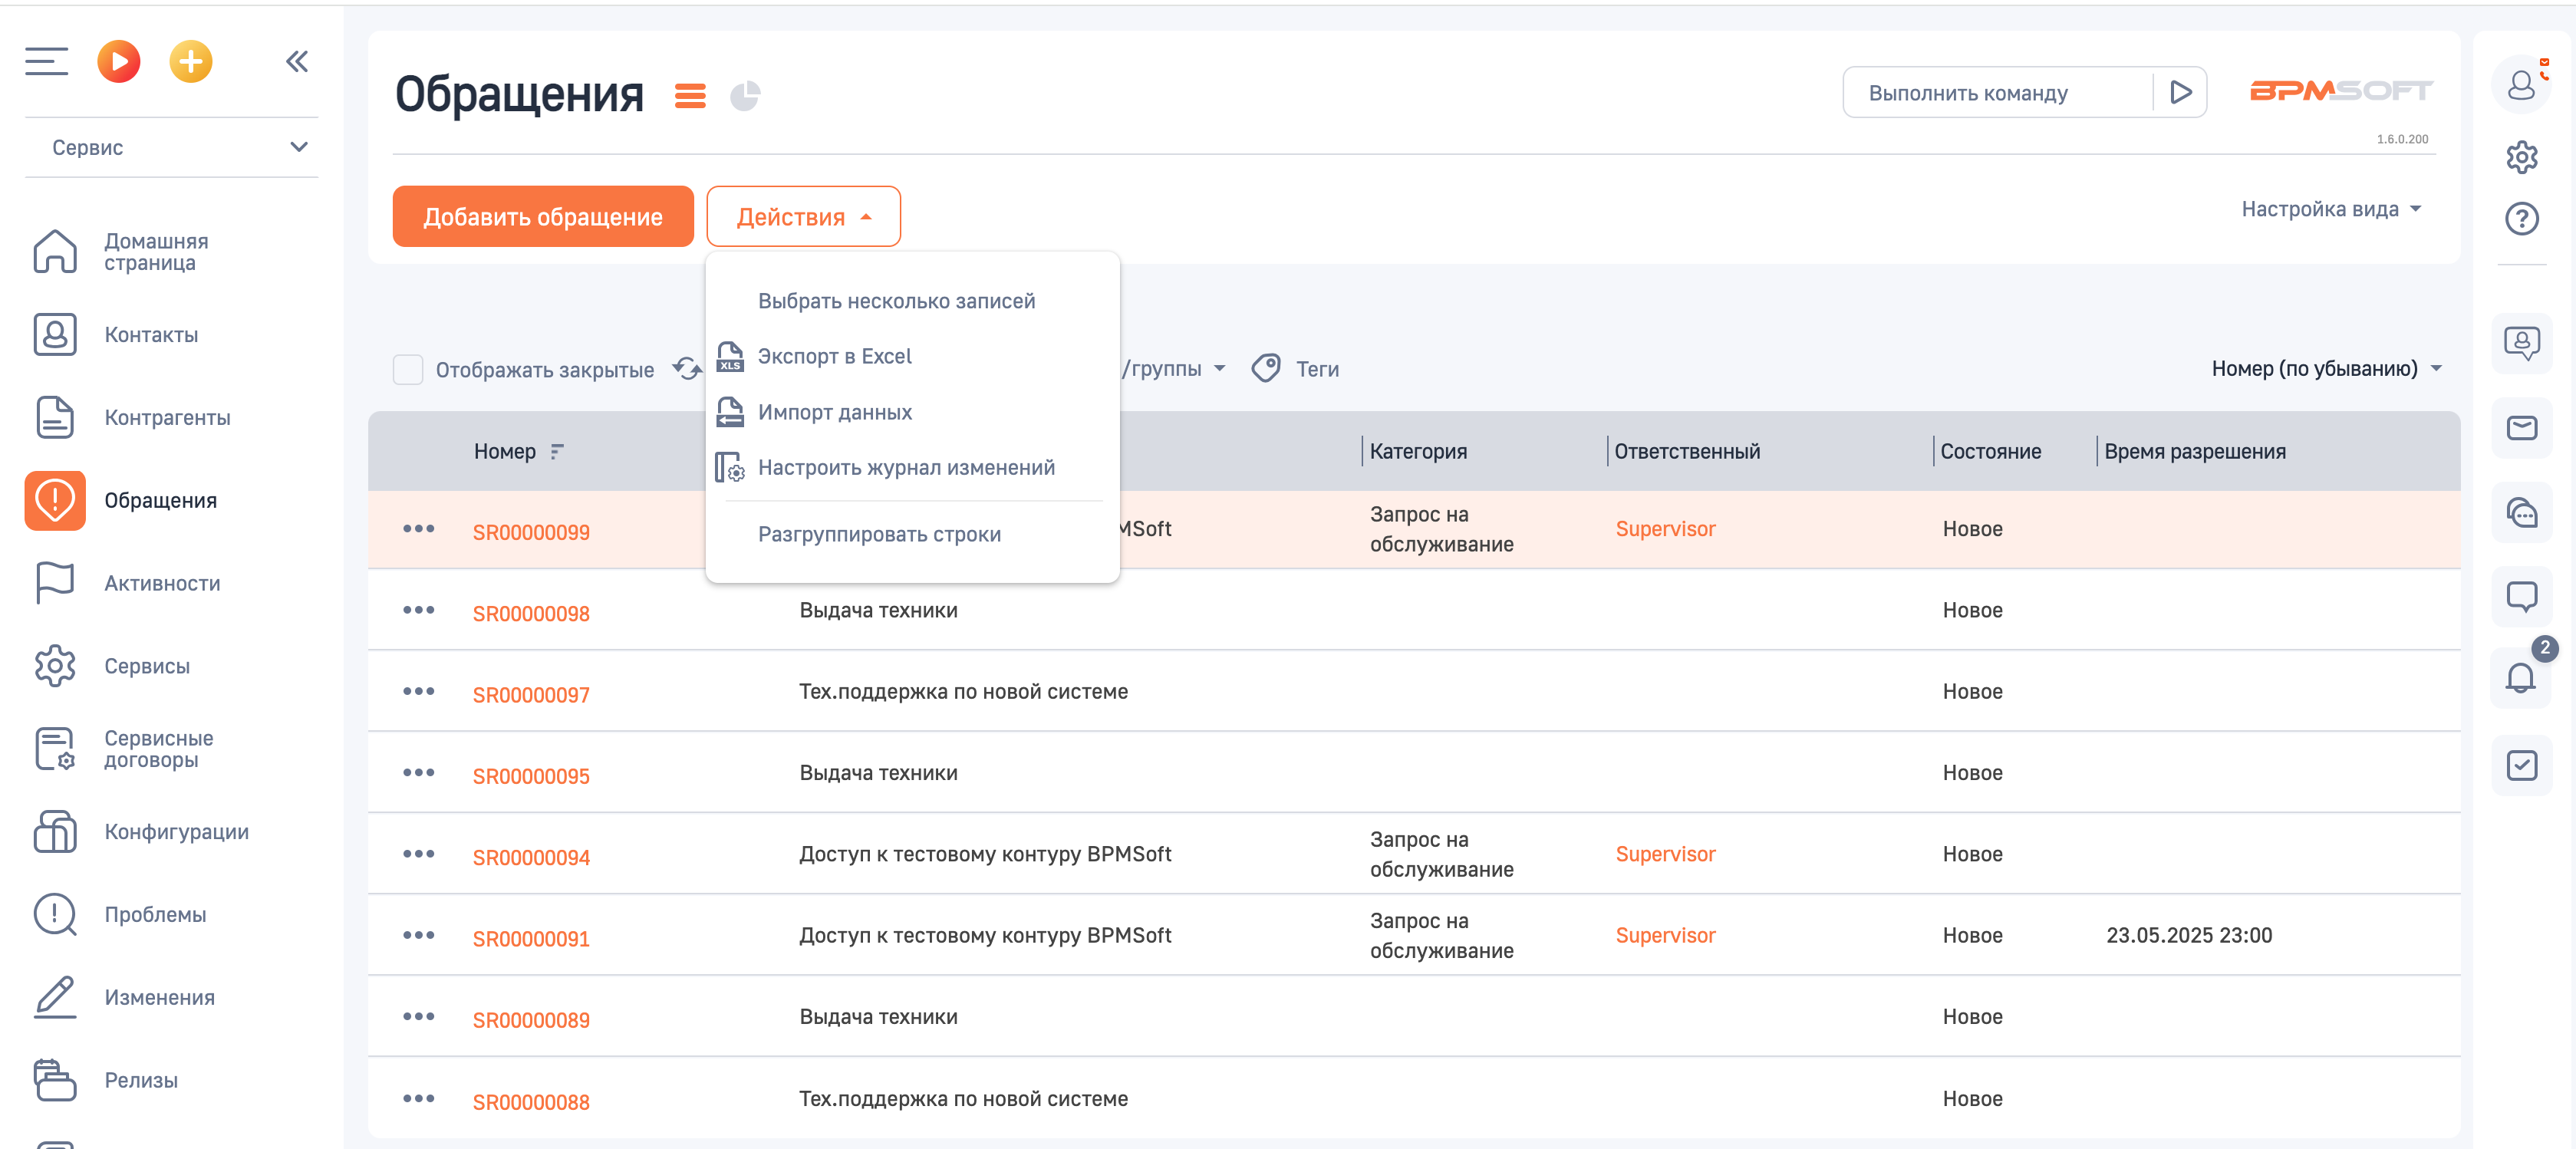Image resolution: width=2576 pixels, height=1149 pixels.
Task: Expand the folders/группы filter dropdown
Action: tap(1174, 368)
